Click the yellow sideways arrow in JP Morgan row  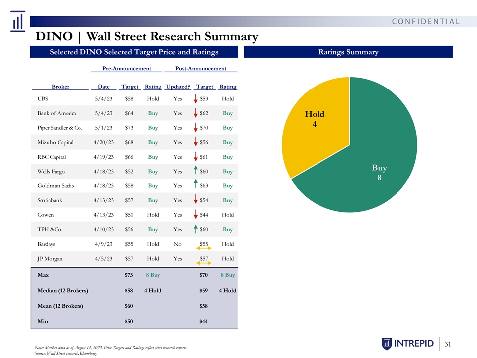(x=204, y=263)
